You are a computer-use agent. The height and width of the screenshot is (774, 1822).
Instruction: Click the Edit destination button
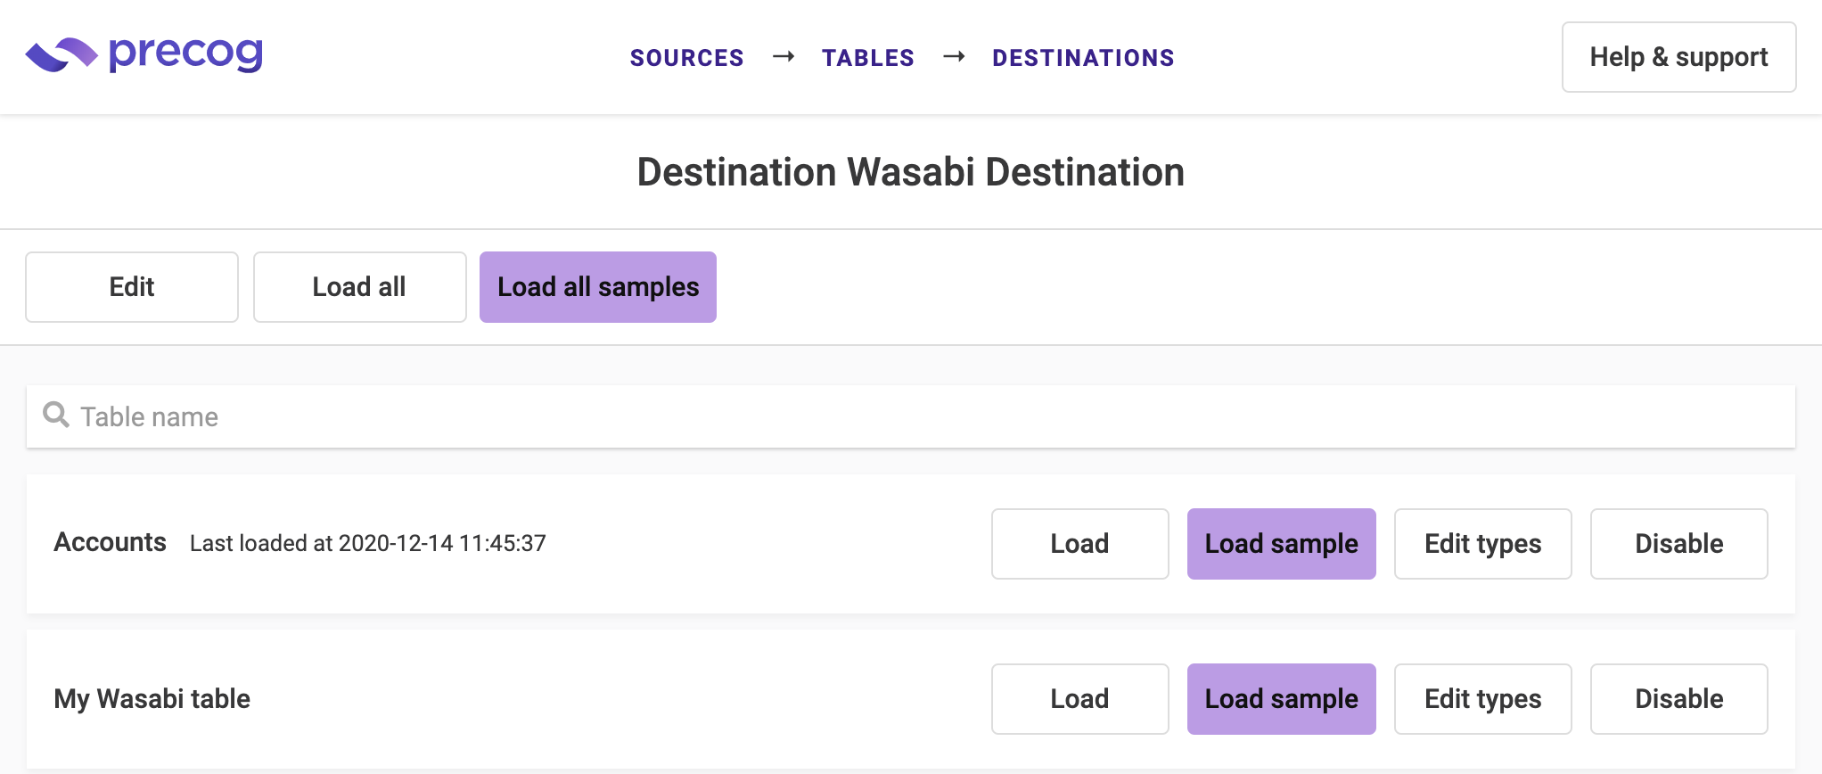(x=132, y=287)
